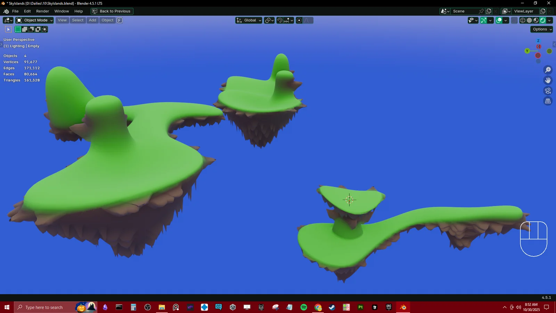Viewport: 556px width, 313px height.
Task: Toggle snapping with the magnet icon
Action: 280,20
